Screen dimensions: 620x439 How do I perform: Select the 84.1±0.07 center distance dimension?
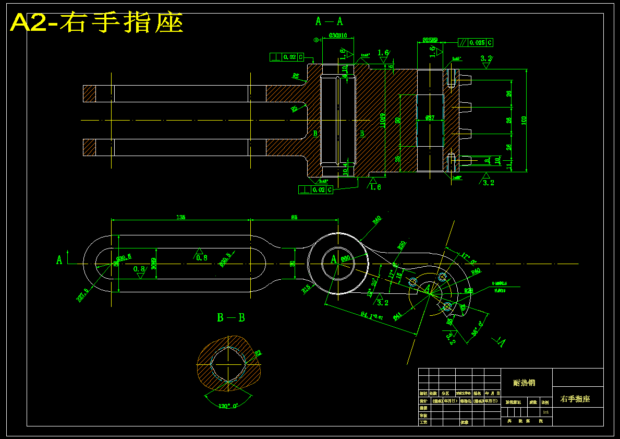pyautogui.click(x=372, y=316)
